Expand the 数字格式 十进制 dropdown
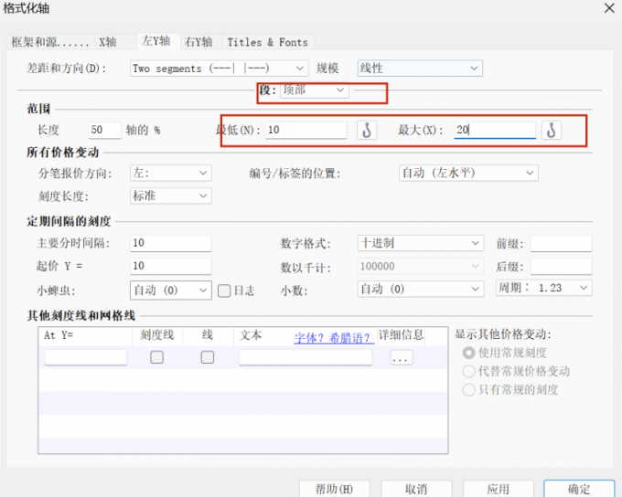The width and height of the screenshot is (622, 497). click(419, 244)
